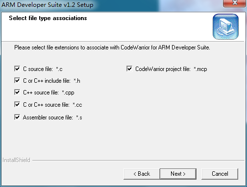Toggle the C or C++ include file checkbox
The height and width of the screenshot is (187, 247).
(x=17, y=80)
